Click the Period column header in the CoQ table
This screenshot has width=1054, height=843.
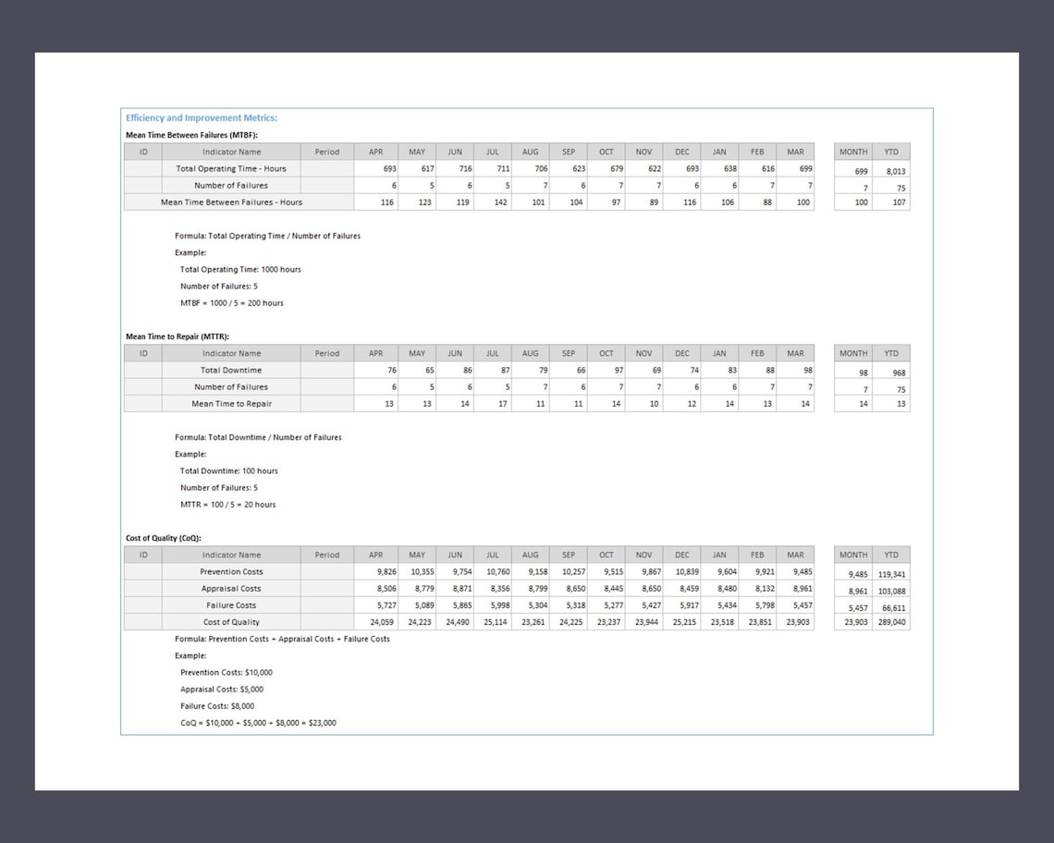tap(326, 555)
